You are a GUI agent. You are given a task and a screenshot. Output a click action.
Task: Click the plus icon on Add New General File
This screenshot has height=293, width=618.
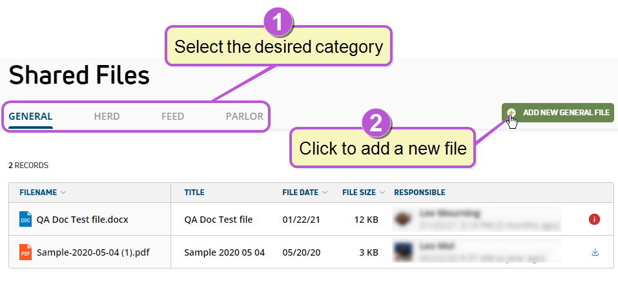click(511, 113)
